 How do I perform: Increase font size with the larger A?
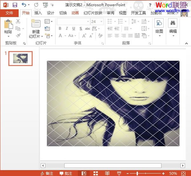(84, 36)
